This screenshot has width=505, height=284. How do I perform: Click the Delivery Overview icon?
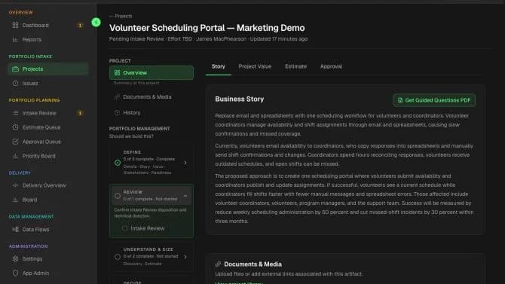tap(15, 185)
